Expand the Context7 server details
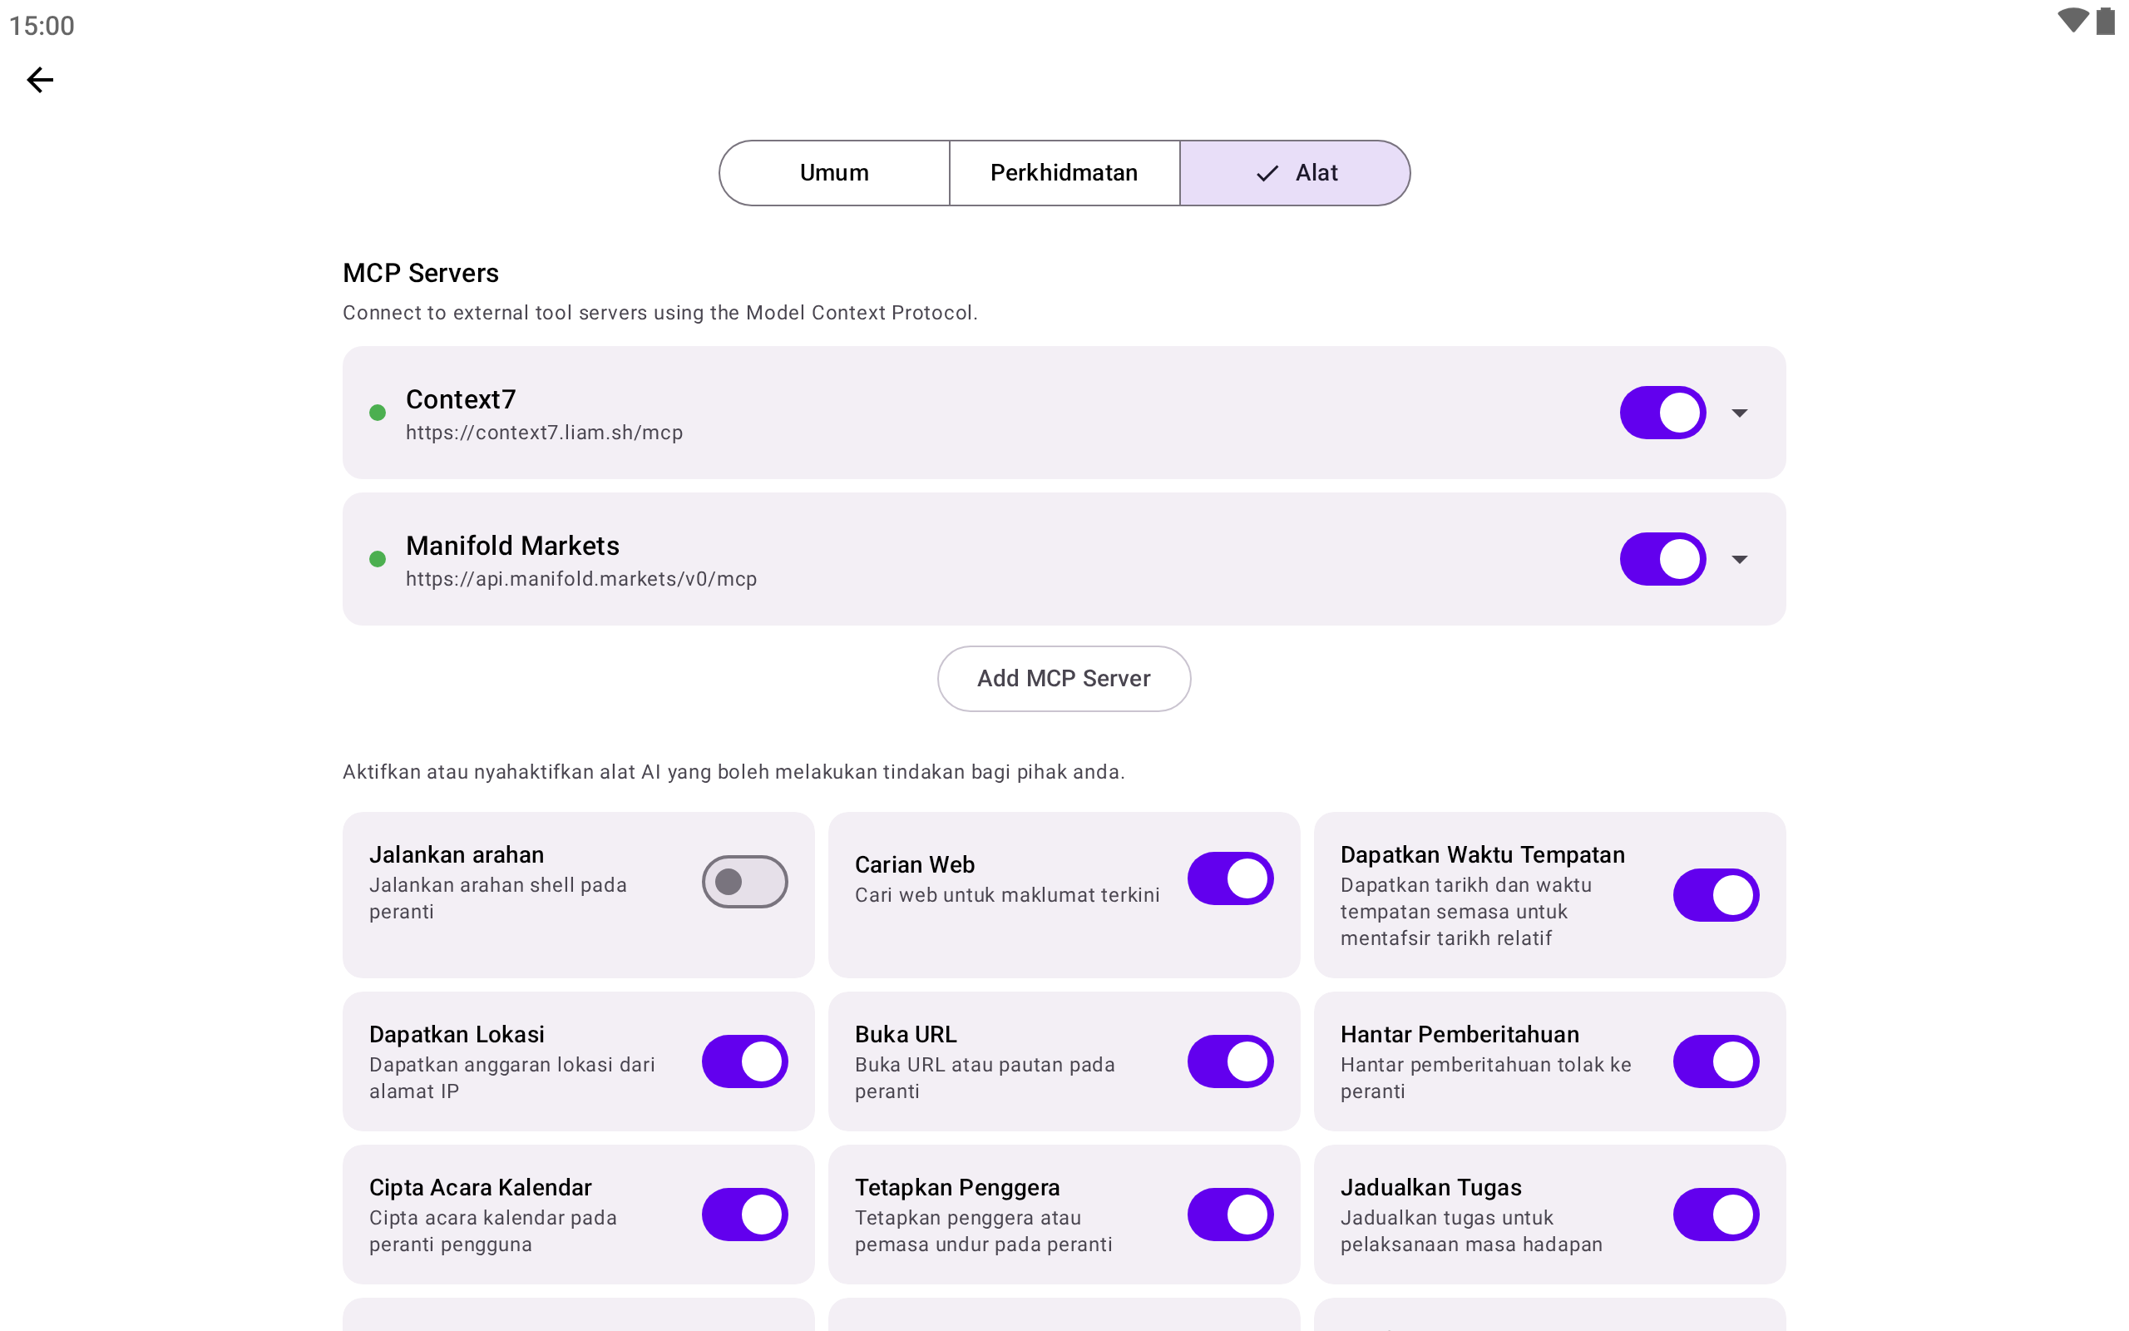This screenshot has width=2129, height=1331. click(1739, 413)
